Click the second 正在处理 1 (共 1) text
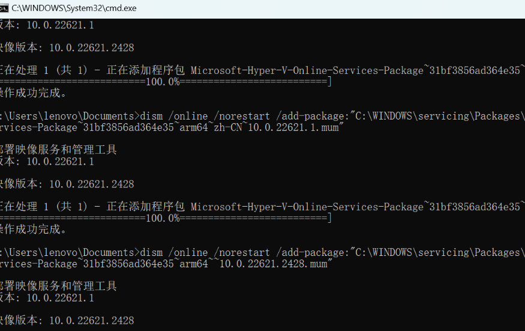This screenshot has width=525, height=331. 43,207
